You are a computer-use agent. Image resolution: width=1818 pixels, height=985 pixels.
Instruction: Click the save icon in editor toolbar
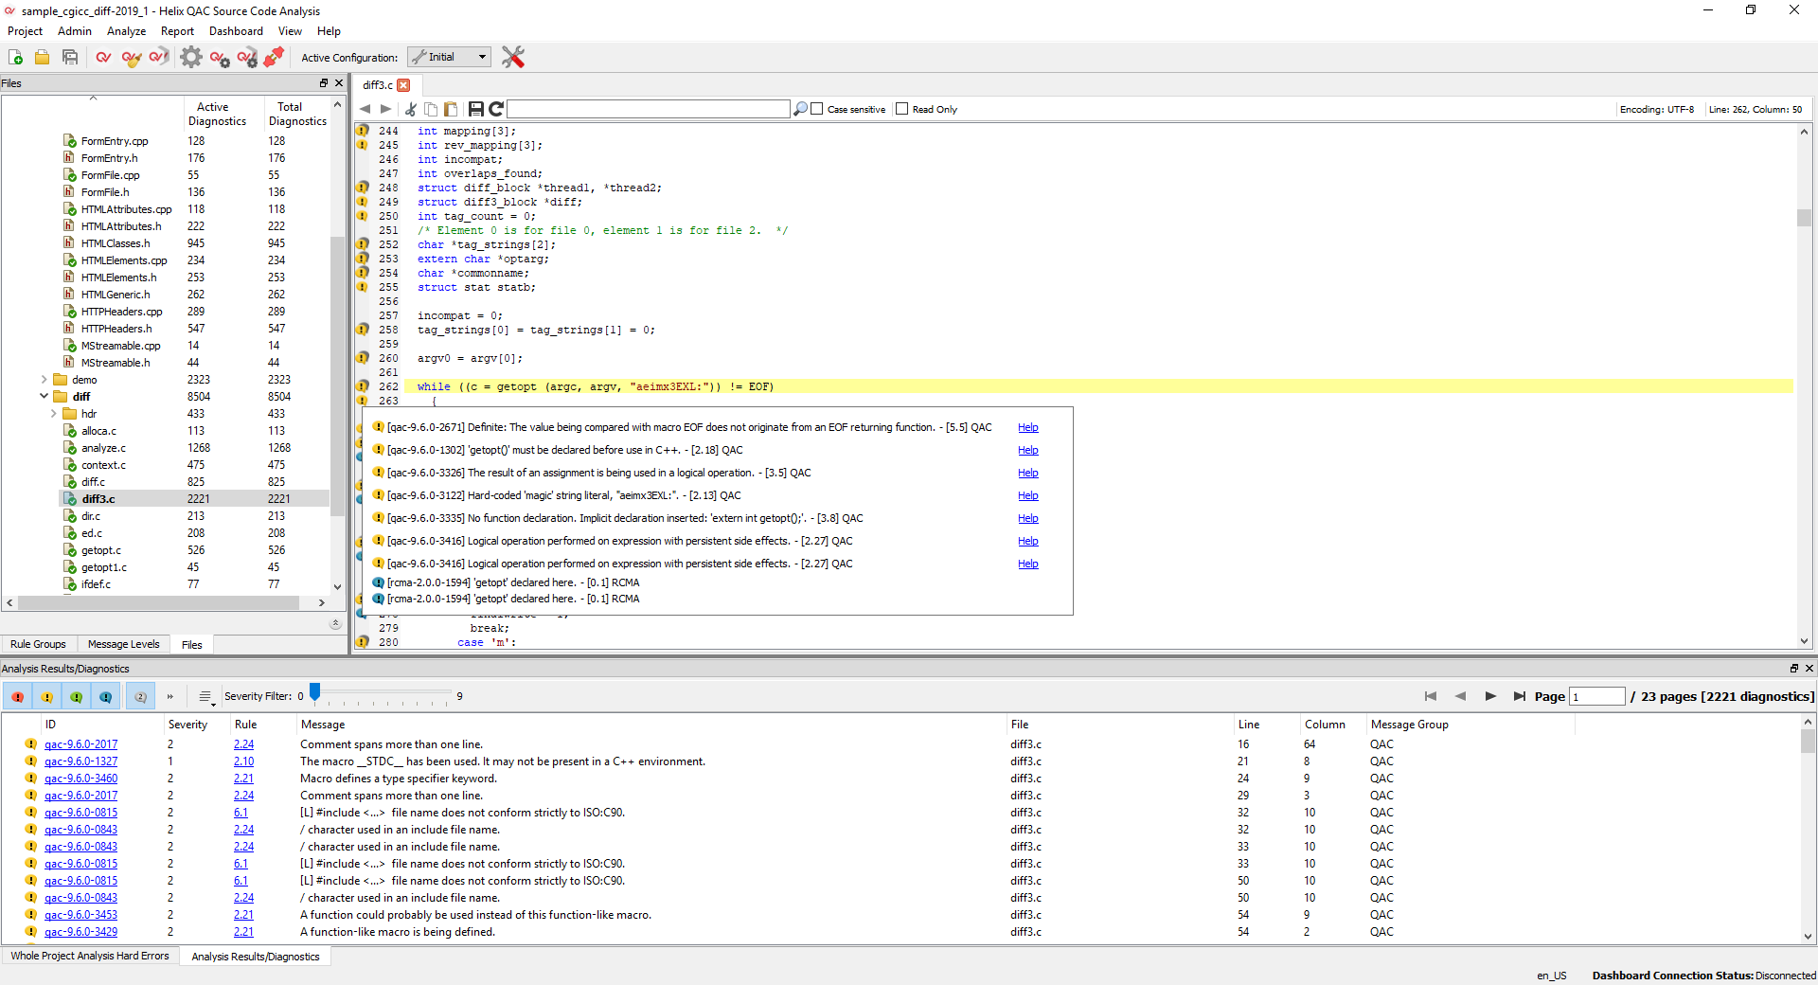(x=476, y=109)
